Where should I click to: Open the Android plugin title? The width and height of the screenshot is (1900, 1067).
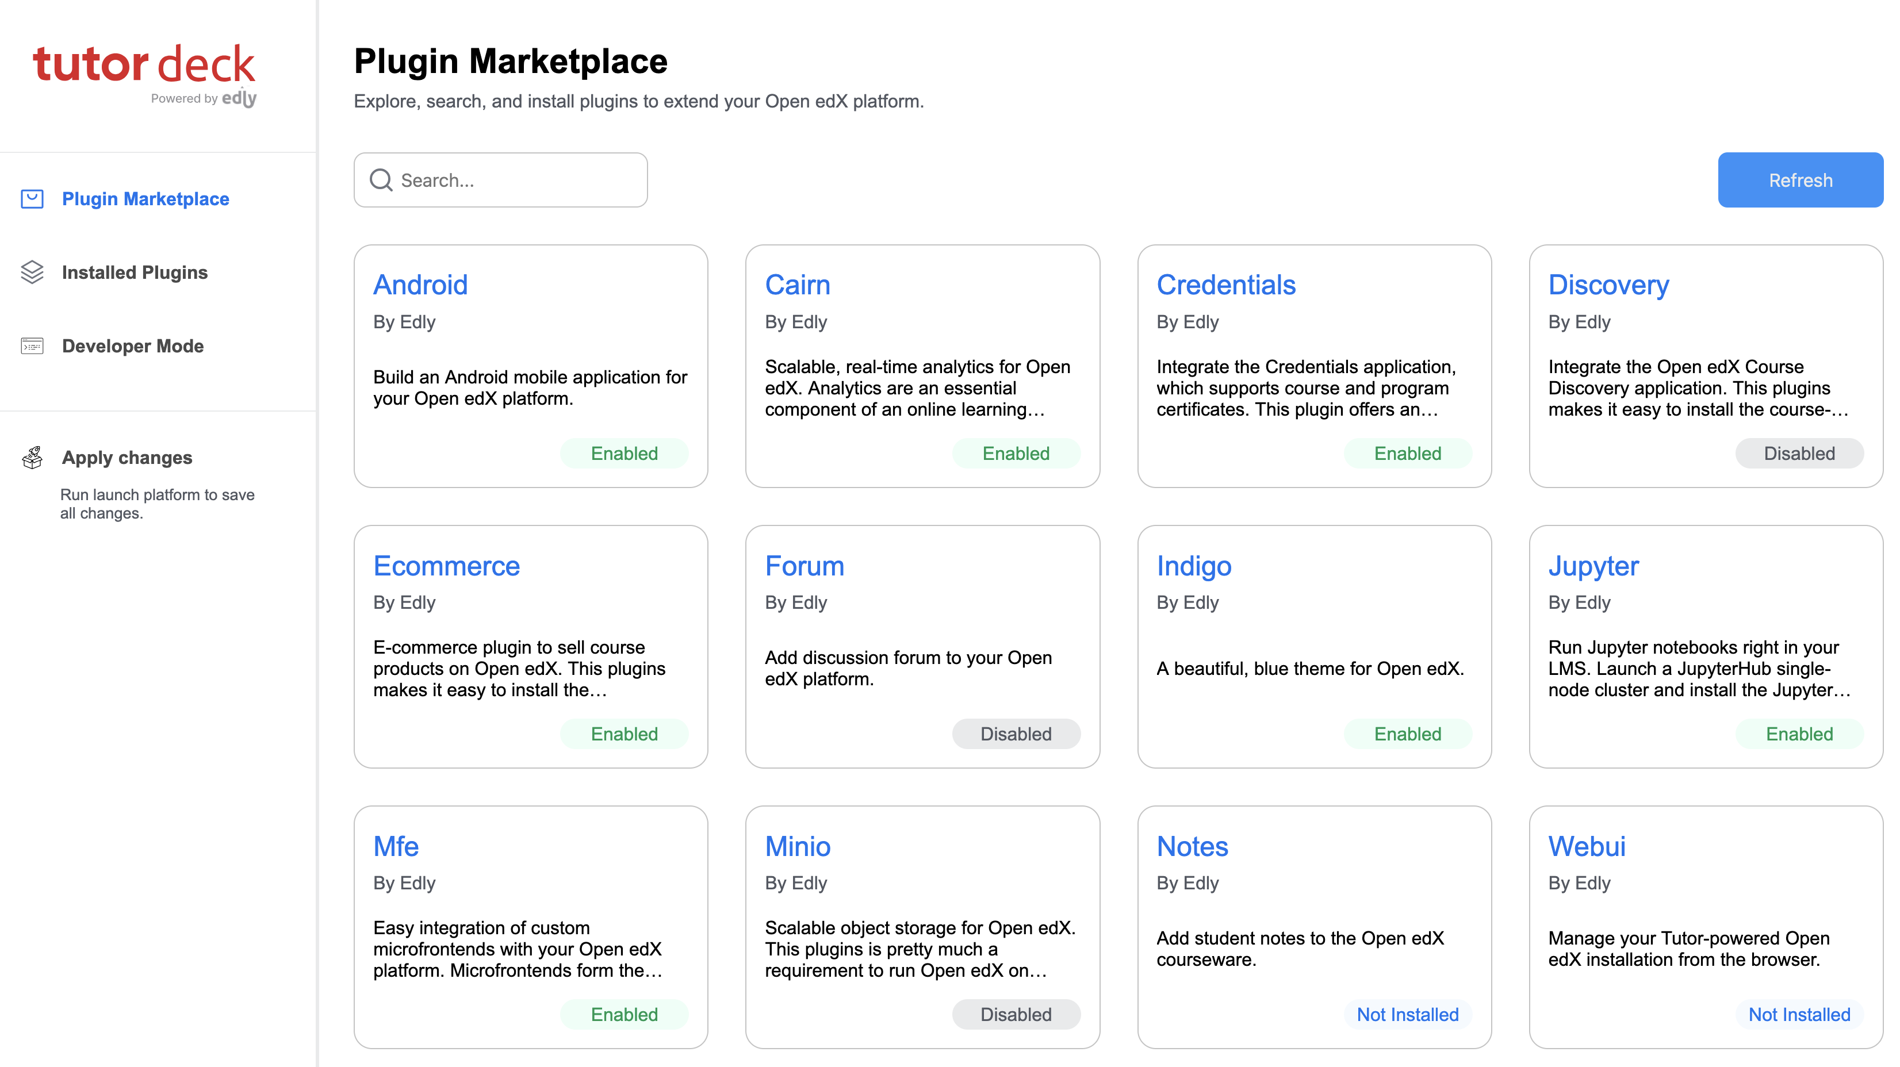(x=420, y=285)
